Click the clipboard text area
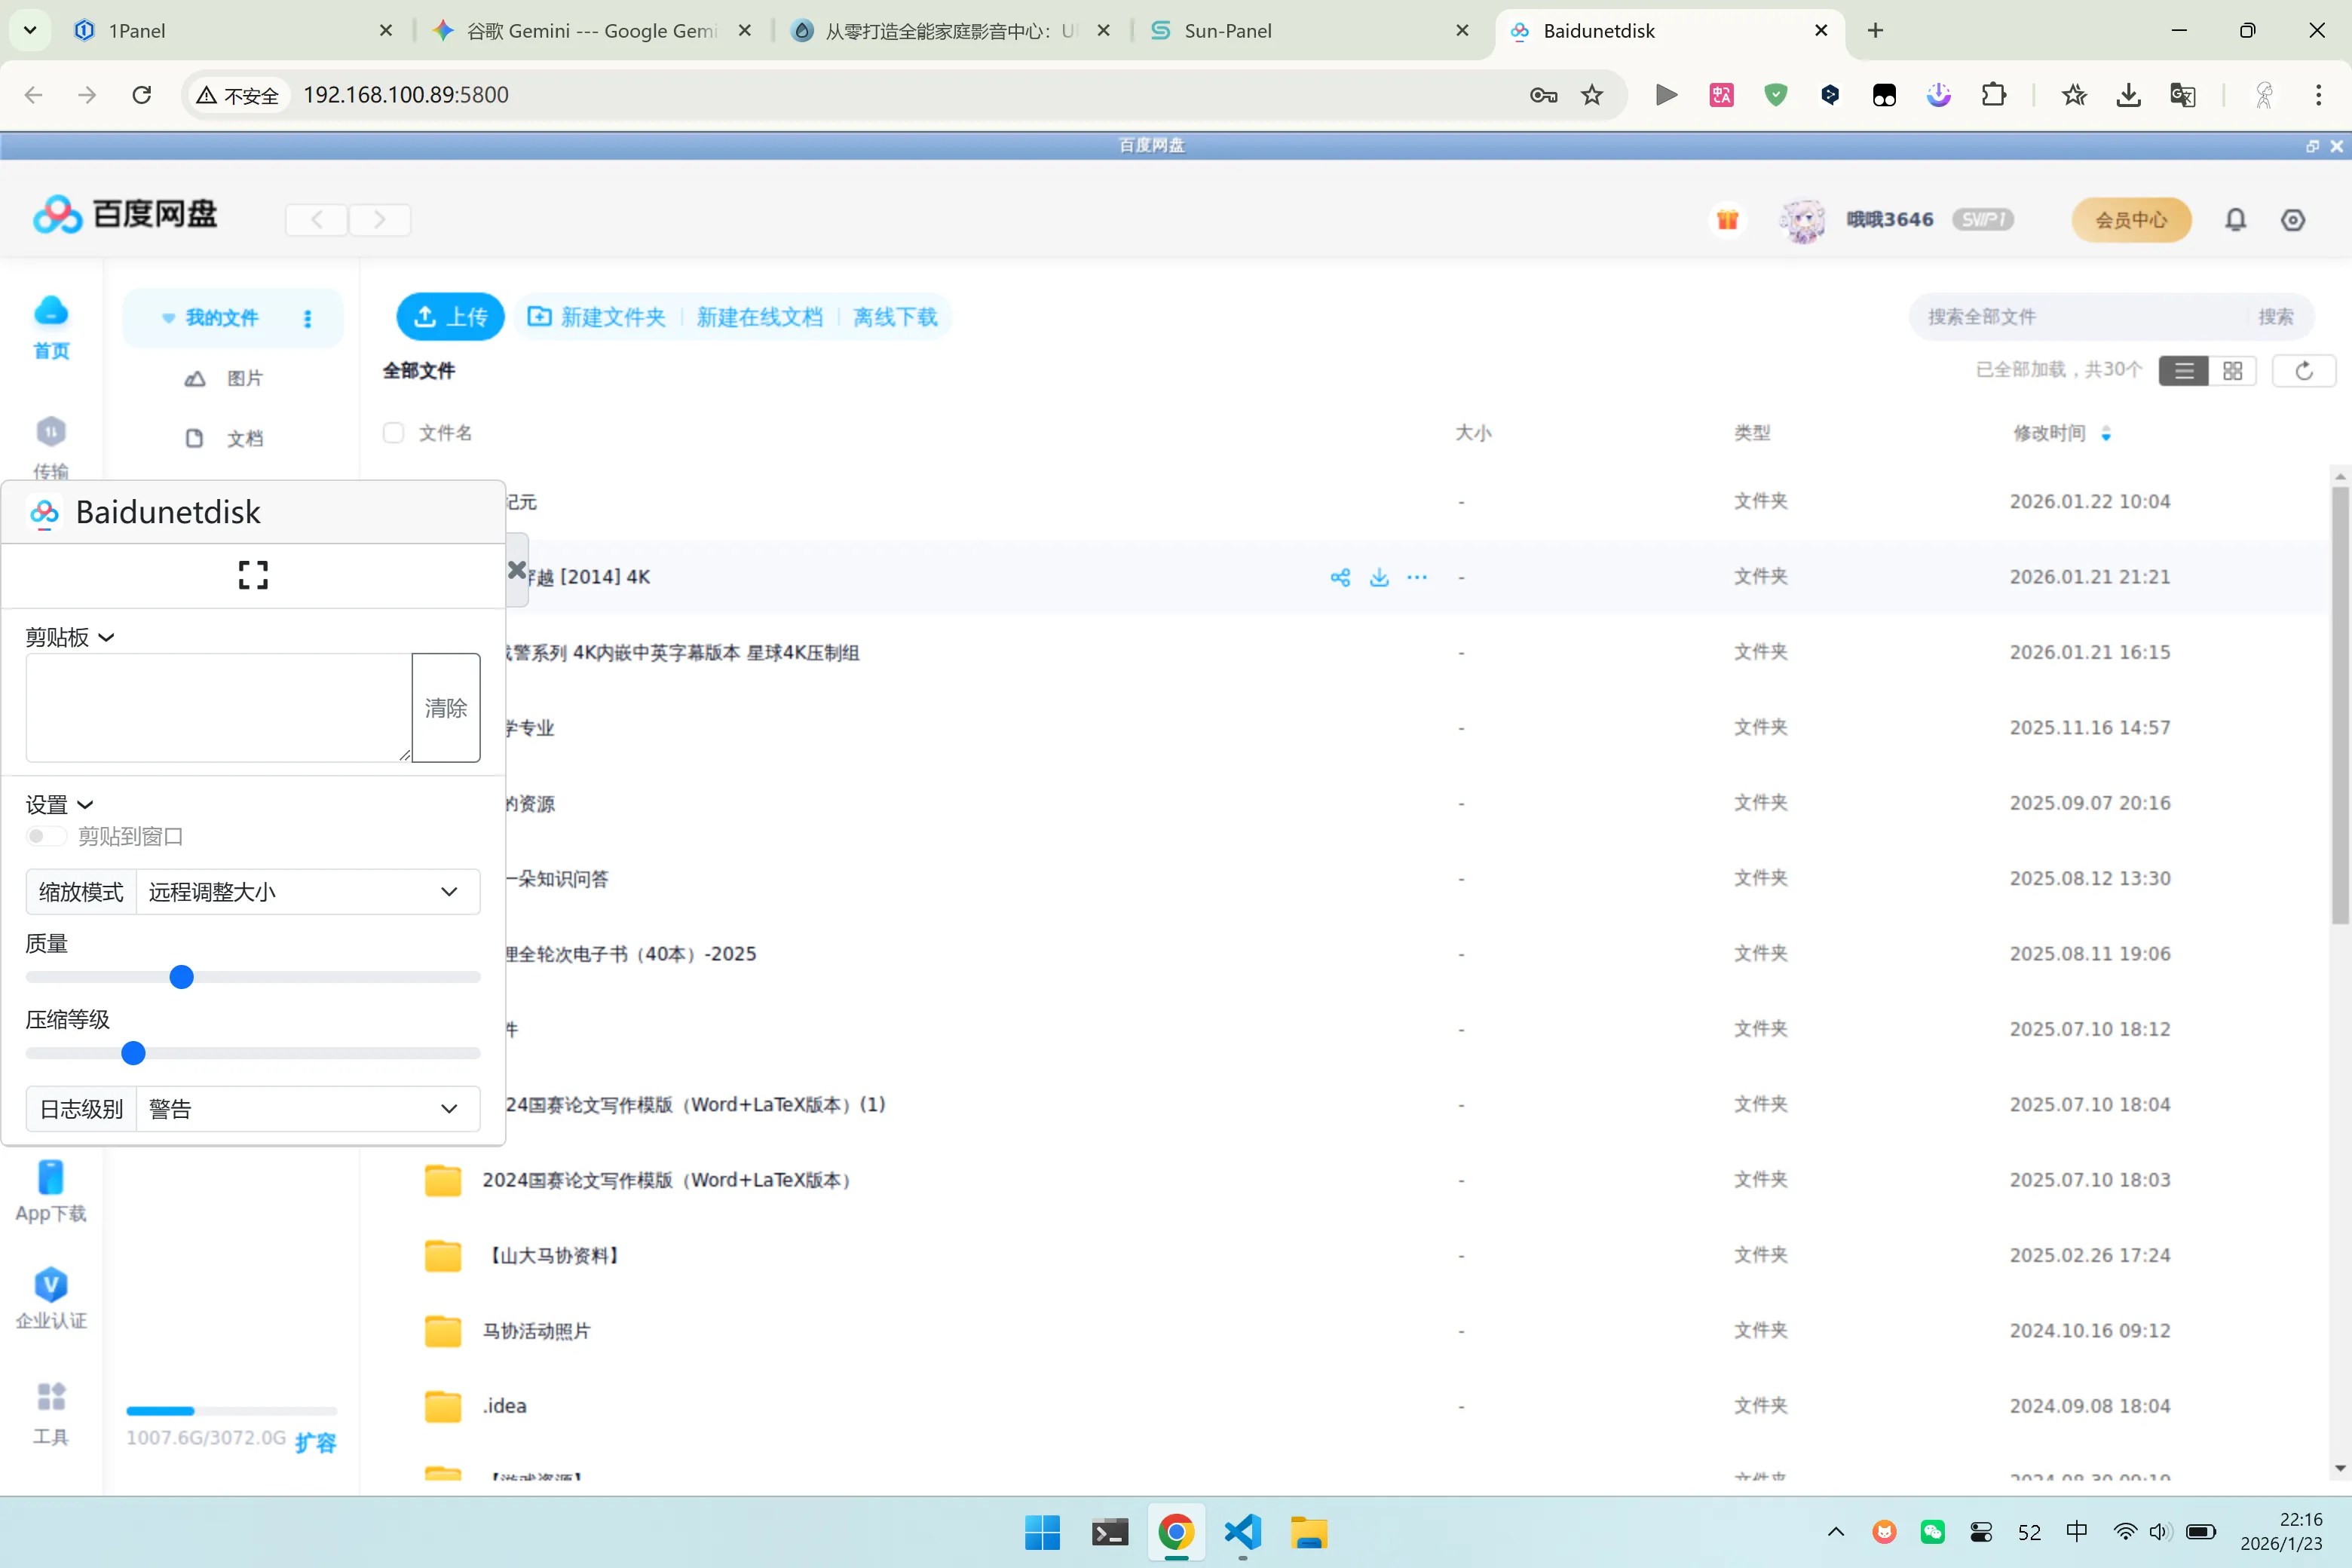The height and width of the screenshot is (1568, 2352). 218,708
